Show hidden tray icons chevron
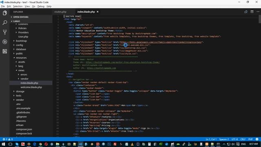The height and width of the screenshot is (147, 261). click(224, 144)
